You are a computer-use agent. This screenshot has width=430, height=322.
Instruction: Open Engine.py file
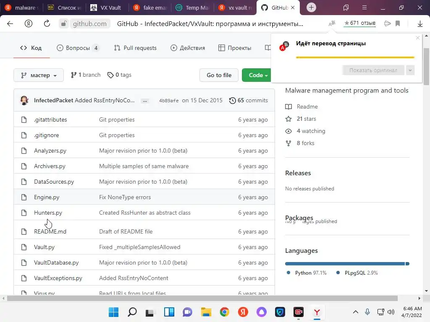tap(47, 197)
